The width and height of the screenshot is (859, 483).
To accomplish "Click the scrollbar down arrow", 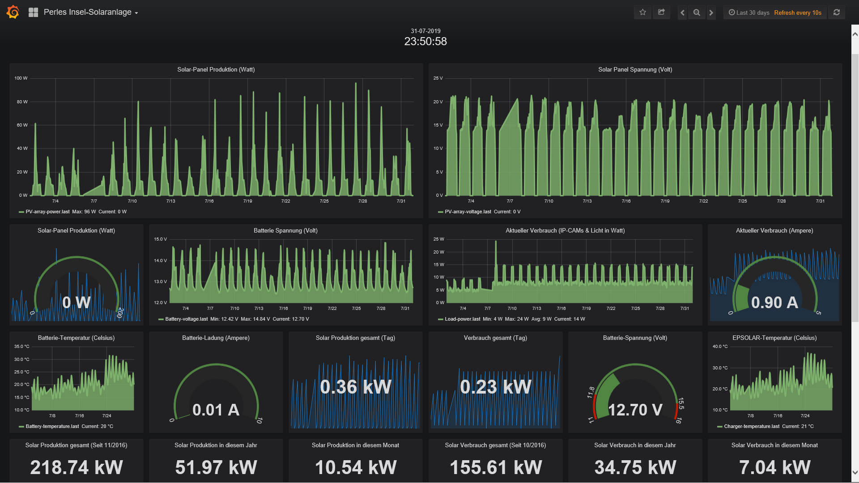I will 855,472.
